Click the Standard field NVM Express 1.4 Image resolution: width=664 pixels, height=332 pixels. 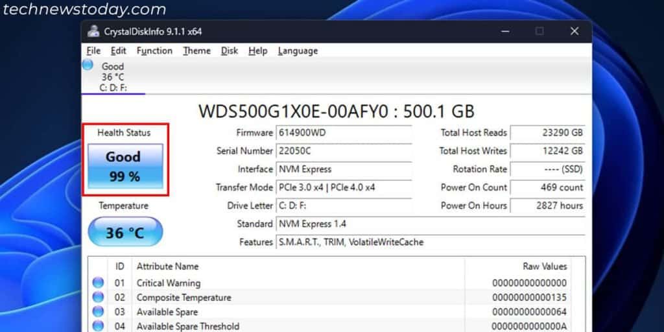click(x=431, y=224)
